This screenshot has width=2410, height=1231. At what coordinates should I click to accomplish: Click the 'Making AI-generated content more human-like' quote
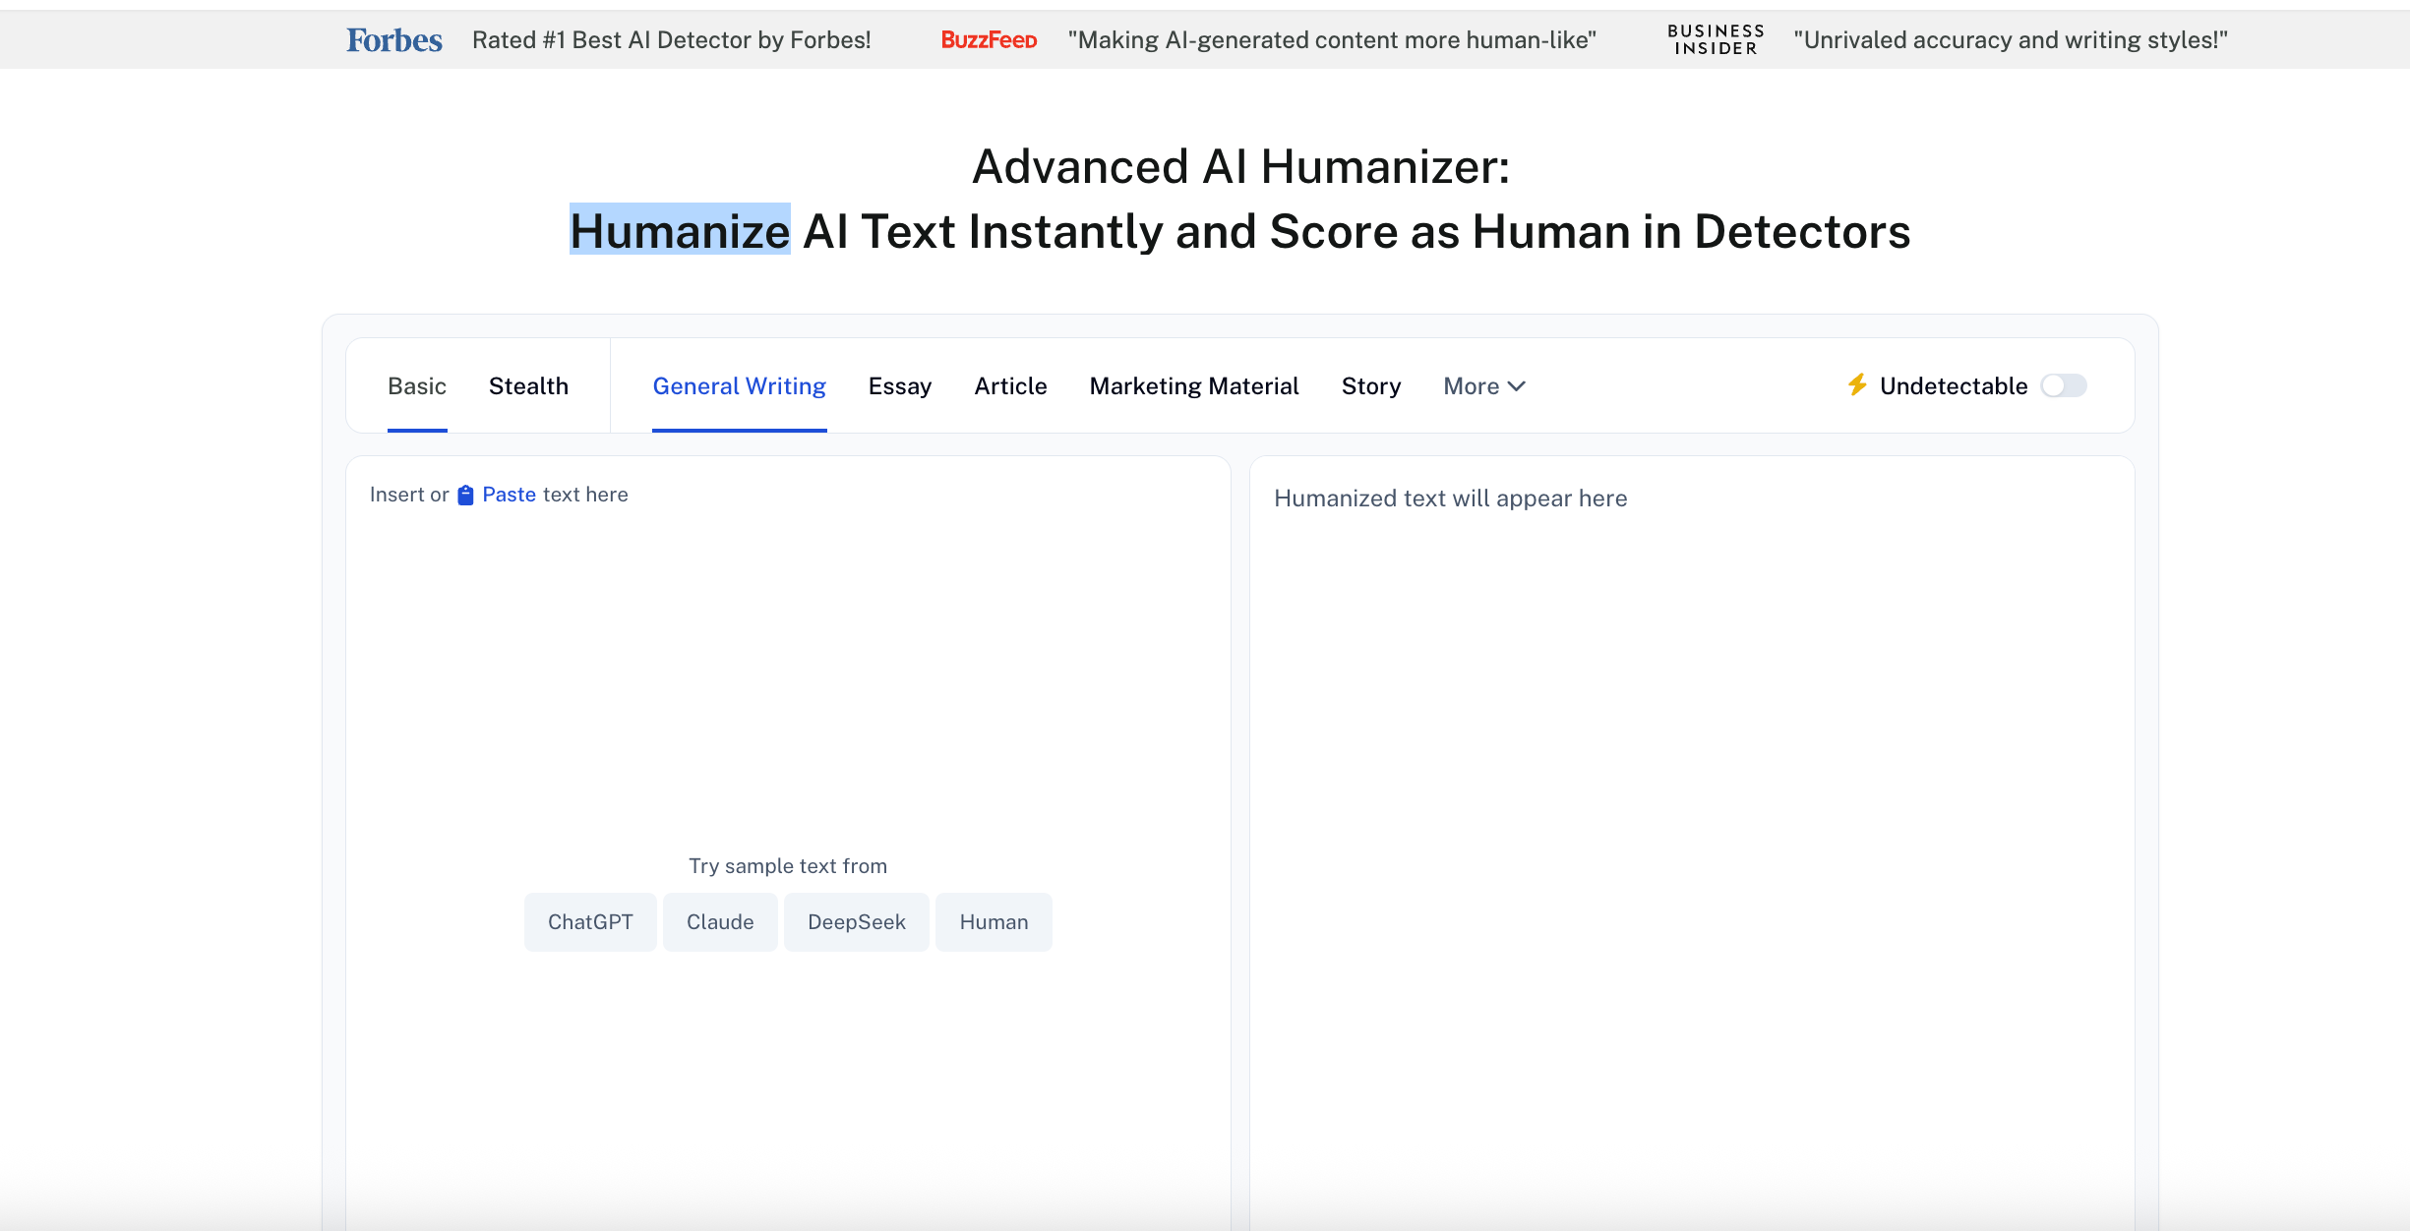pyautogui.click(x=1333, y=40)
